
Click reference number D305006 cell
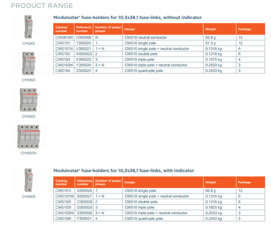tap(84, 37)
